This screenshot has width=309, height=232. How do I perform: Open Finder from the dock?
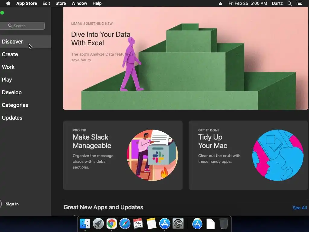85,224
